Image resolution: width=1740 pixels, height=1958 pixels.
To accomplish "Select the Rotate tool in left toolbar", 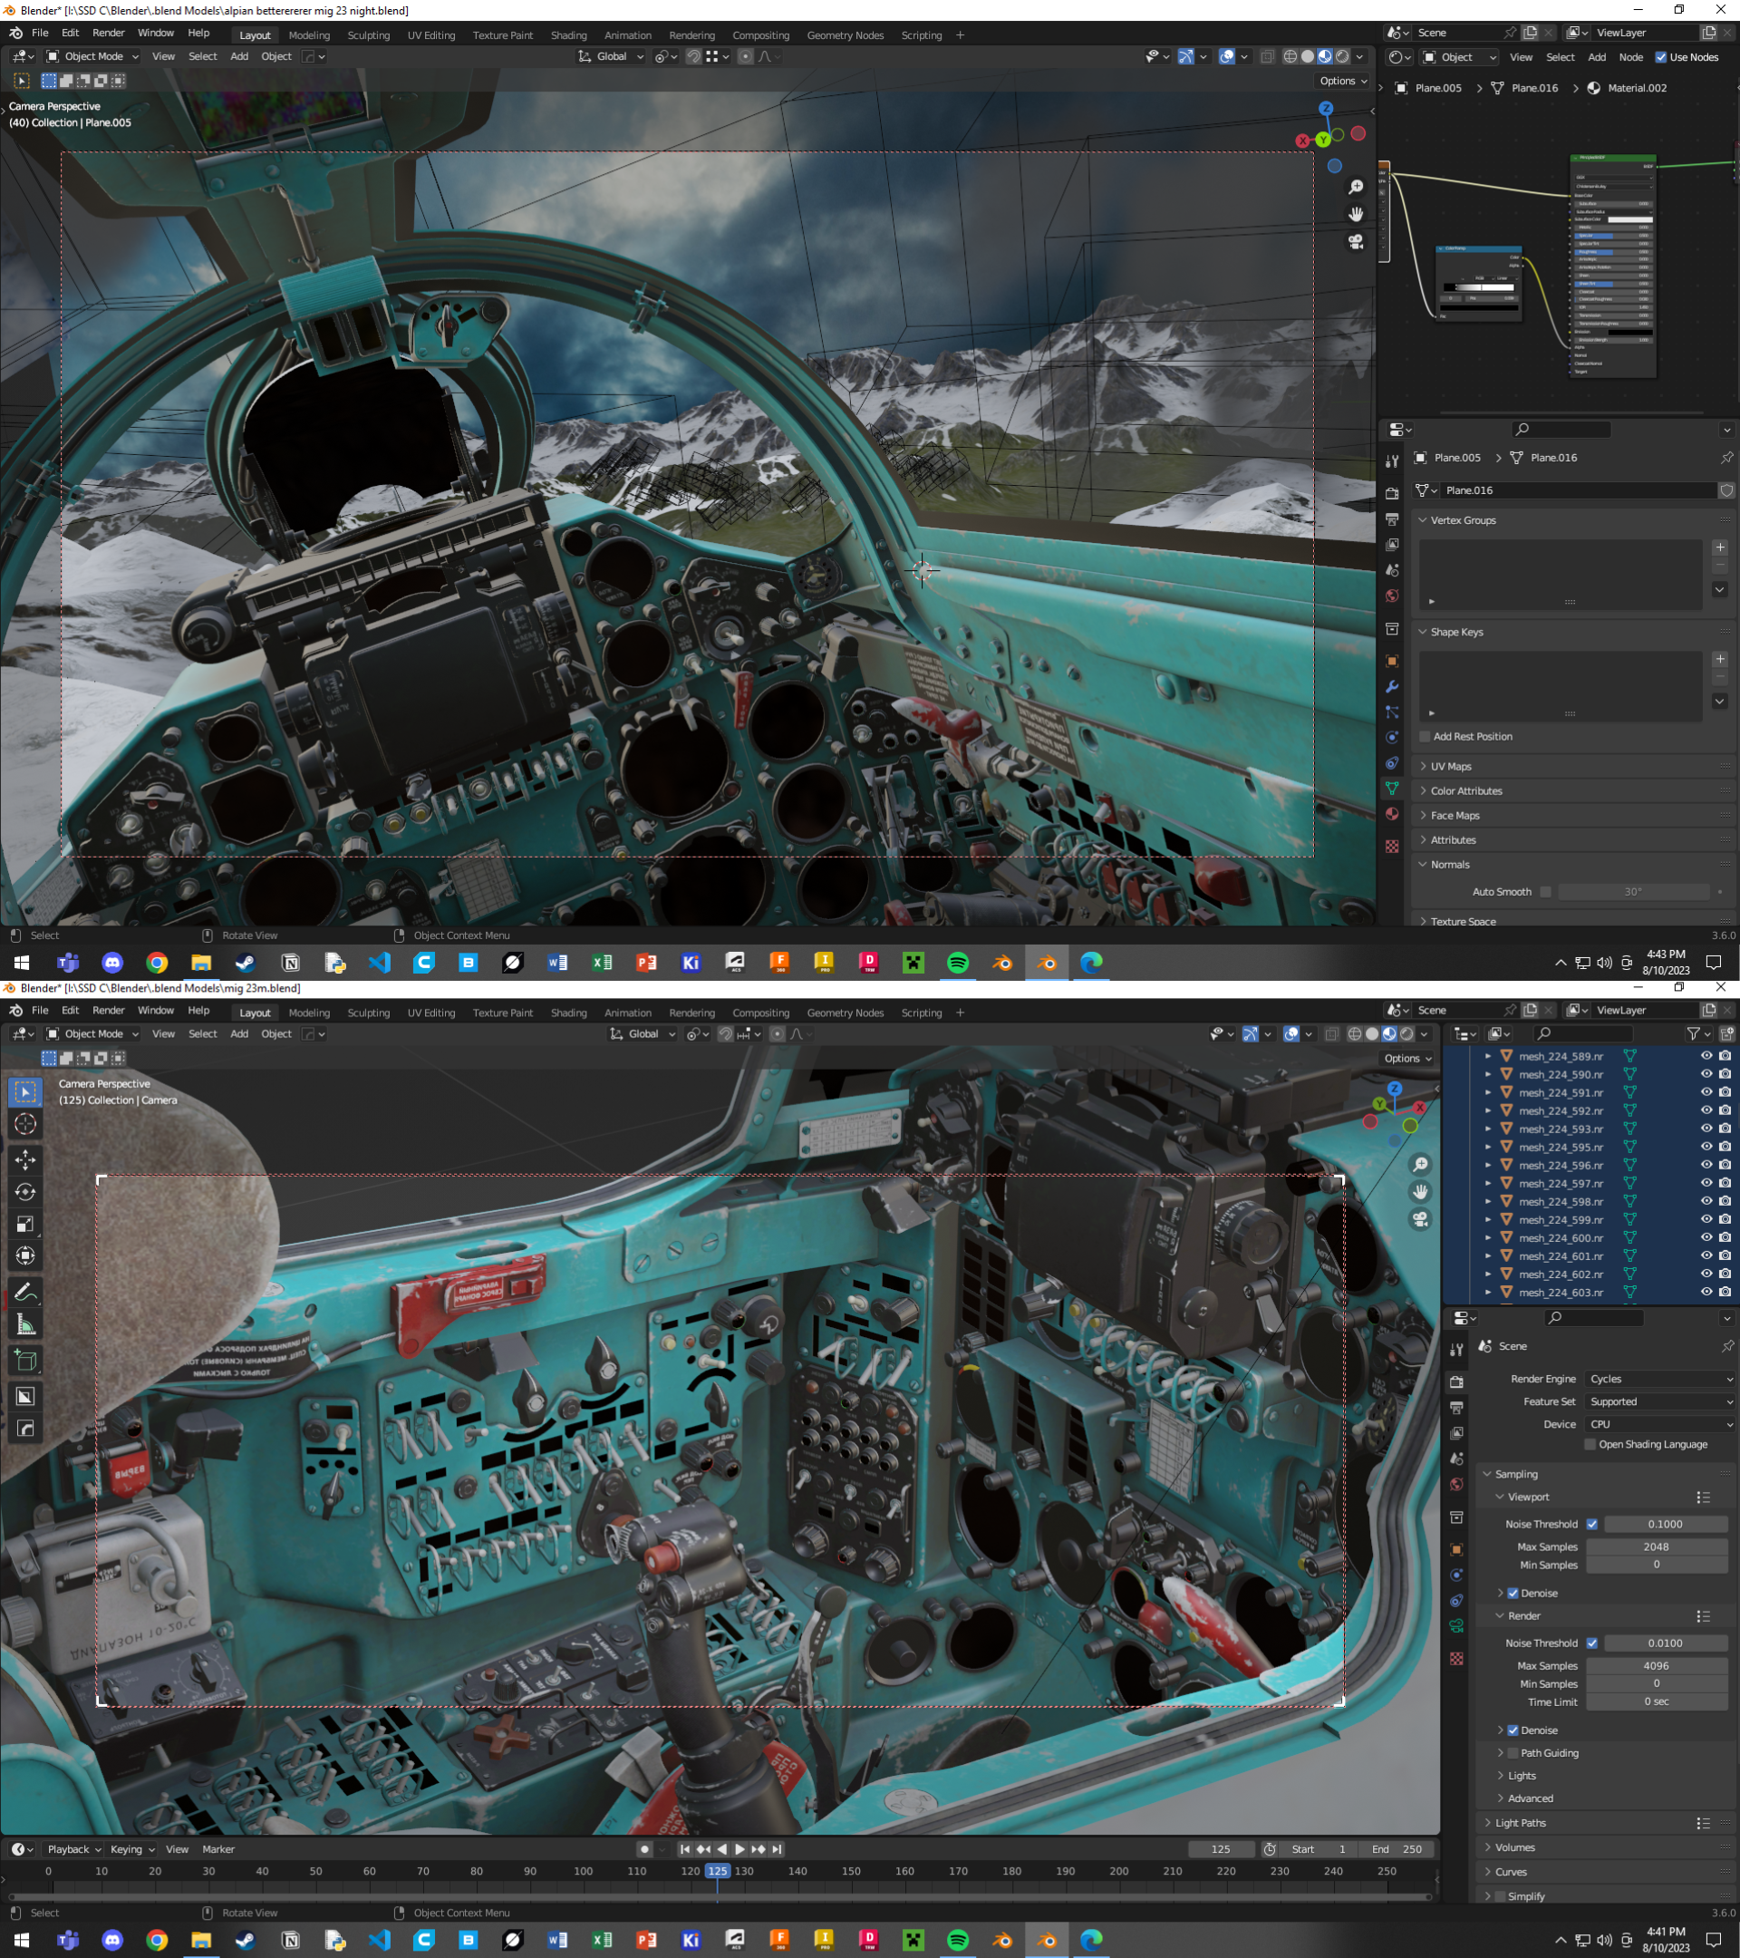I will [26, 1192].
